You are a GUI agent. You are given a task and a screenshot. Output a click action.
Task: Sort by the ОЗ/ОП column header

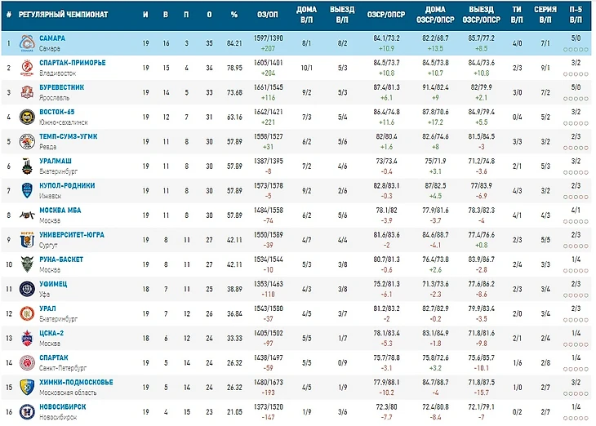click(x=268, y=16)
